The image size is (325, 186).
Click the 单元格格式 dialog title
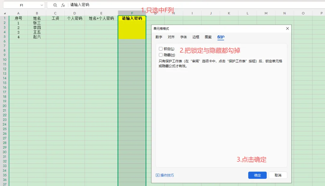pos(161,29)
